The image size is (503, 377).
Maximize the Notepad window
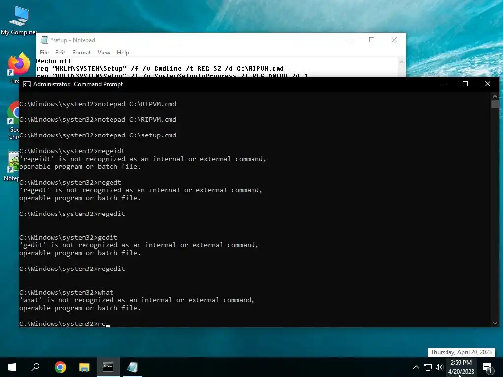click(x=372, y=40)
